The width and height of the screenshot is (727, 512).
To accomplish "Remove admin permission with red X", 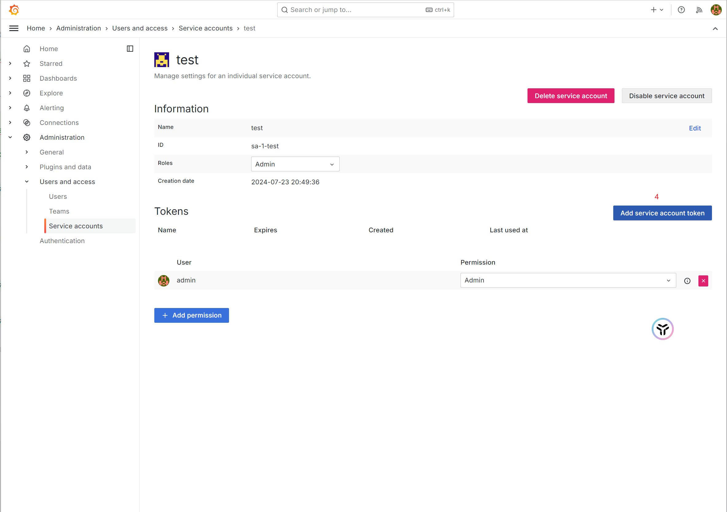I will pyautogui.click(x=703, y=281).
